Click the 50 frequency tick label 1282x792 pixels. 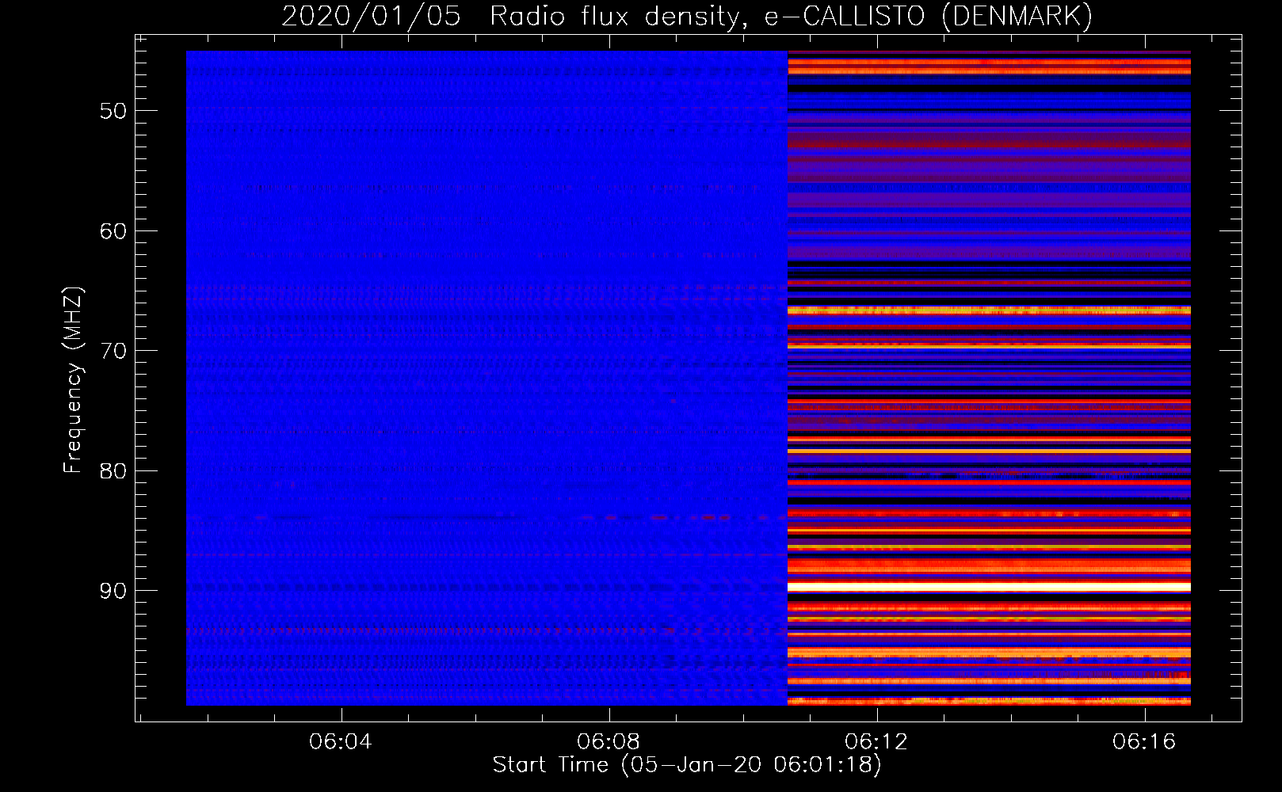tap(113, 111)
